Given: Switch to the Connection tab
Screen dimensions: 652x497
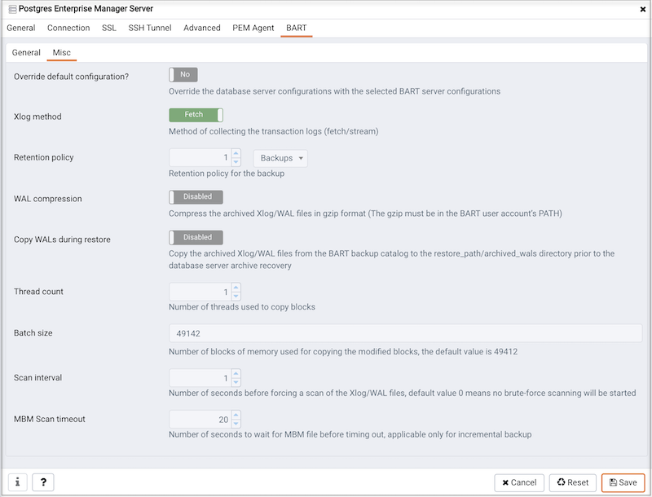Looking at the screenshot, I should [x=68, y=28].
